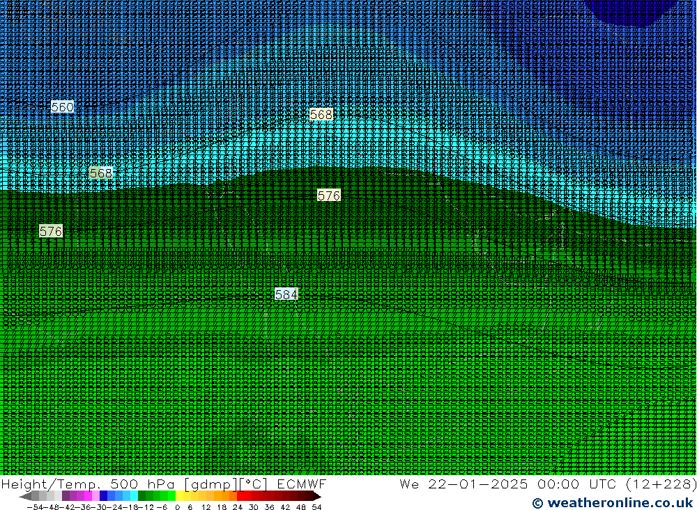Click the 560 contour label

click(x=62, y=107)
